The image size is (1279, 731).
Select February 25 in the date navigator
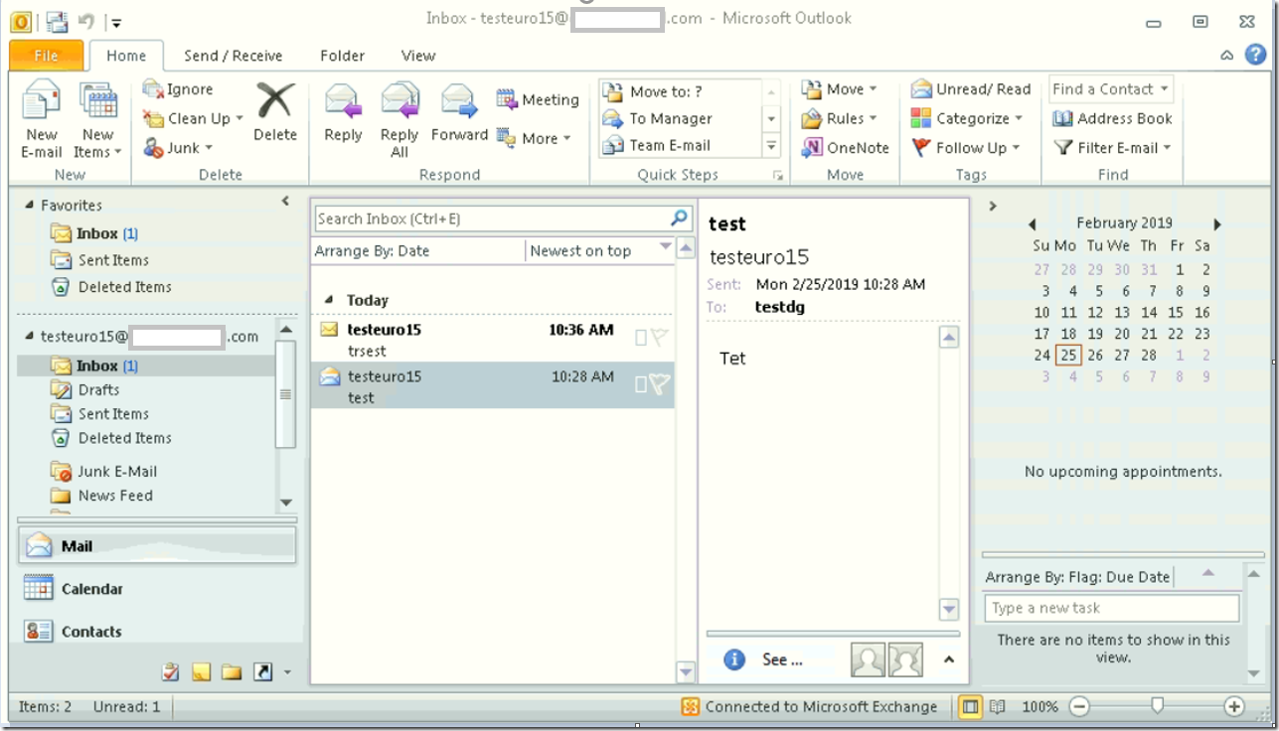pos(1068,356)
